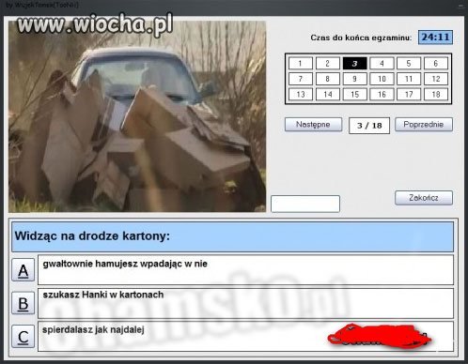This screenshot has height=364, width=468.
Task: Click the 3 / 18 question counter
Action: point(369,126)
